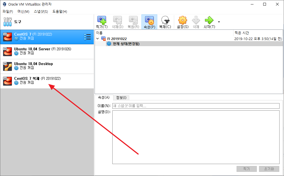
Task: Click the timestamp '2019-10-22 오후 3:50(14일 전)'
Action: pos(258,39)
